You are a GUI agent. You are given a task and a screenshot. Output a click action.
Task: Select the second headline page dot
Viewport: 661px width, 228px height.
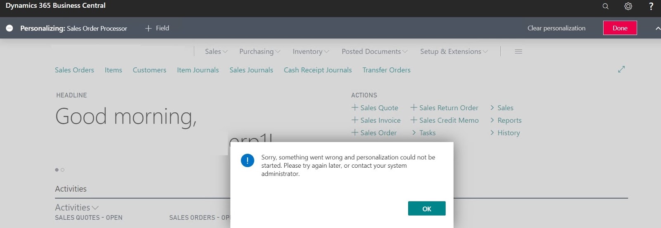[x=62, y=170]
